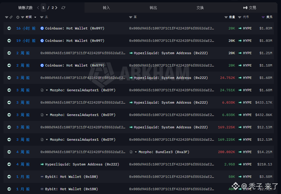Open the 从 (from) column filter
This screenshot has height=194, width=281.
click(42, 17)
